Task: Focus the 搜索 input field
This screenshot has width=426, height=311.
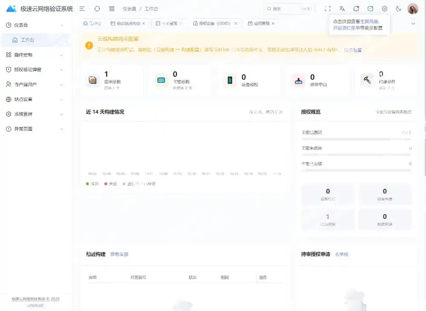Action: point(289,9)
